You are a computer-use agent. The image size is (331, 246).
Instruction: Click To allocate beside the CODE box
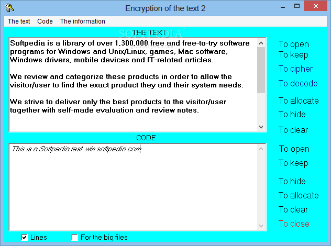[x=299, y=195]
